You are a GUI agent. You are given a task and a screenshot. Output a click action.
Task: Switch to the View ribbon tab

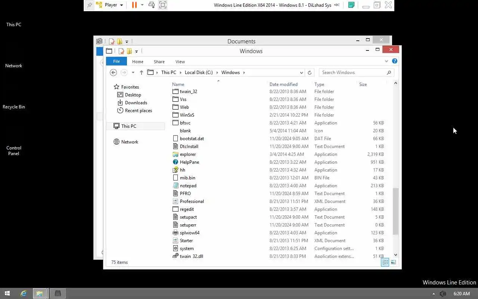pos(180,62)
